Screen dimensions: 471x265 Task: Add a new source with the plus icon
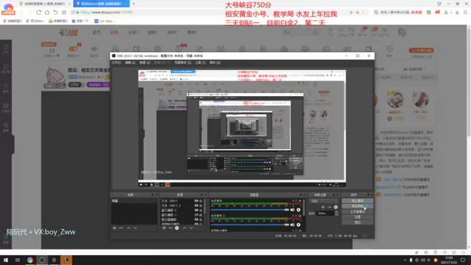164,228
